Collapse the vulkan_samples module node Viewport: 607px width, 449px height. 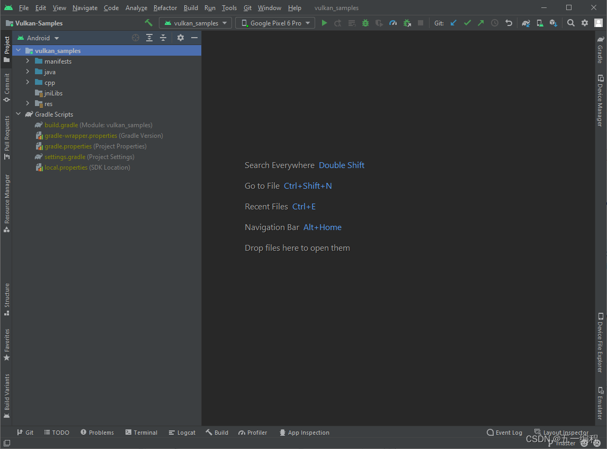(x=18, y=50)
